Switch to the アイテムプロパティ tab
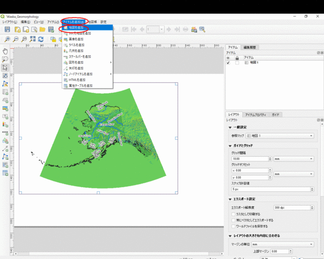The image size is (324, 259). pyautogui.click(x=255, y=115)
